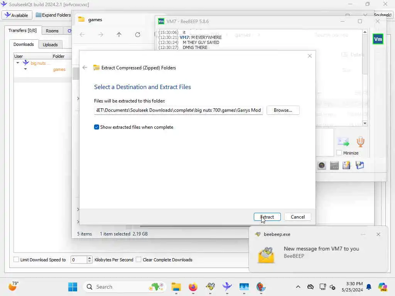Click the blue file box icon in BeeBEEP
395x296 pixels.
[360, 165]
